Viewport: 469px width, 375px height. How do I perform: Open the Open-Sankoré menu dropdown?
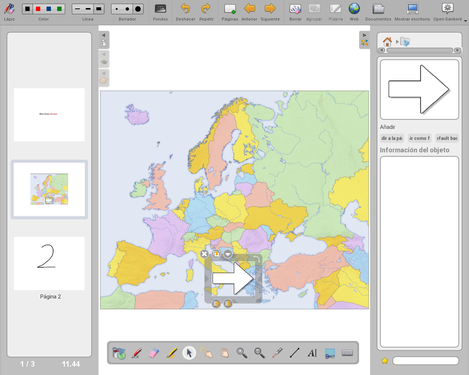(465, 21)
